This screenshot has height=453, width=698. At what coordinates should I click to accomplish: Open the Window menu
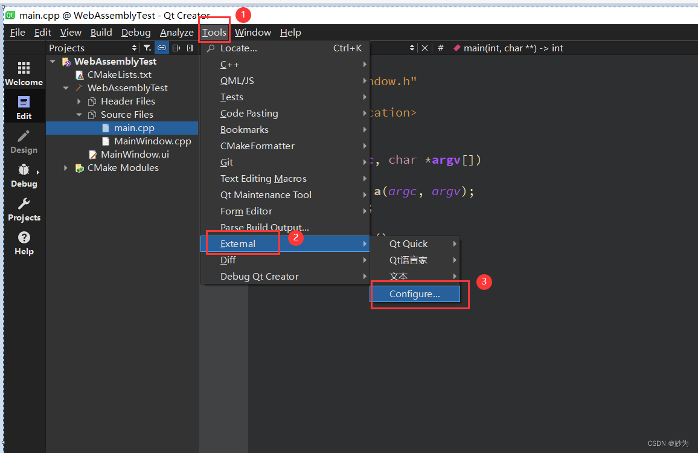click(253, 33)
